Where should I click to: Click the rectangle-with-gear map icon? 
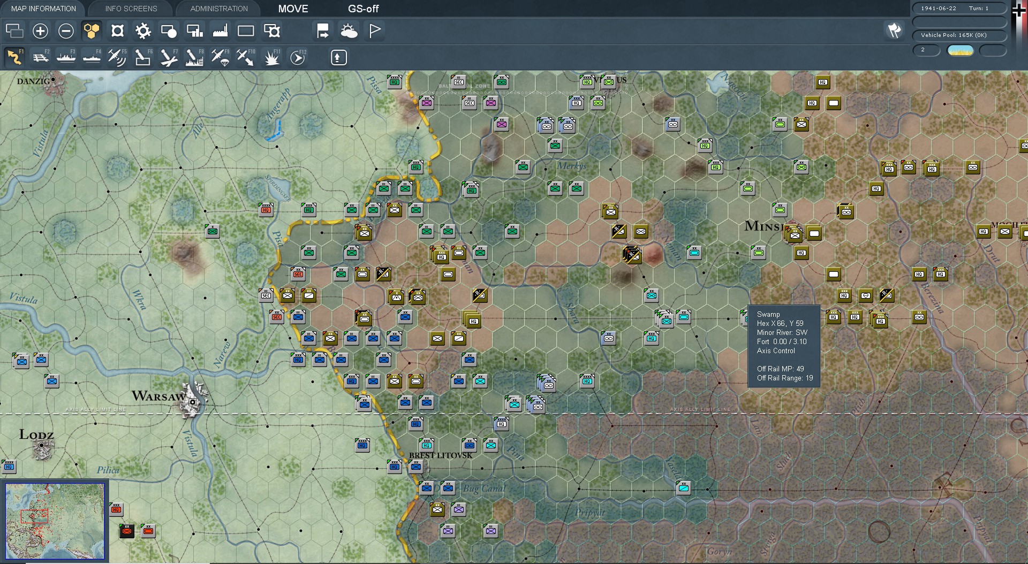coord(272,31)
